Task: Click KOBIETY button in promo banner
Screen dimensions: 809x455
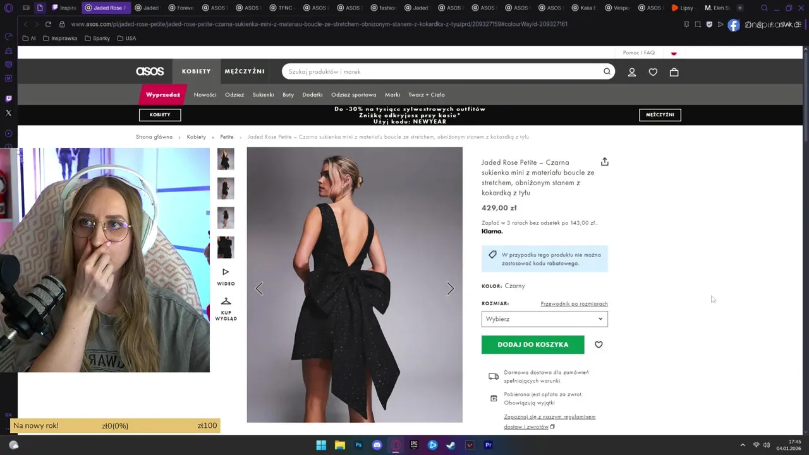Action: (160, 115)
